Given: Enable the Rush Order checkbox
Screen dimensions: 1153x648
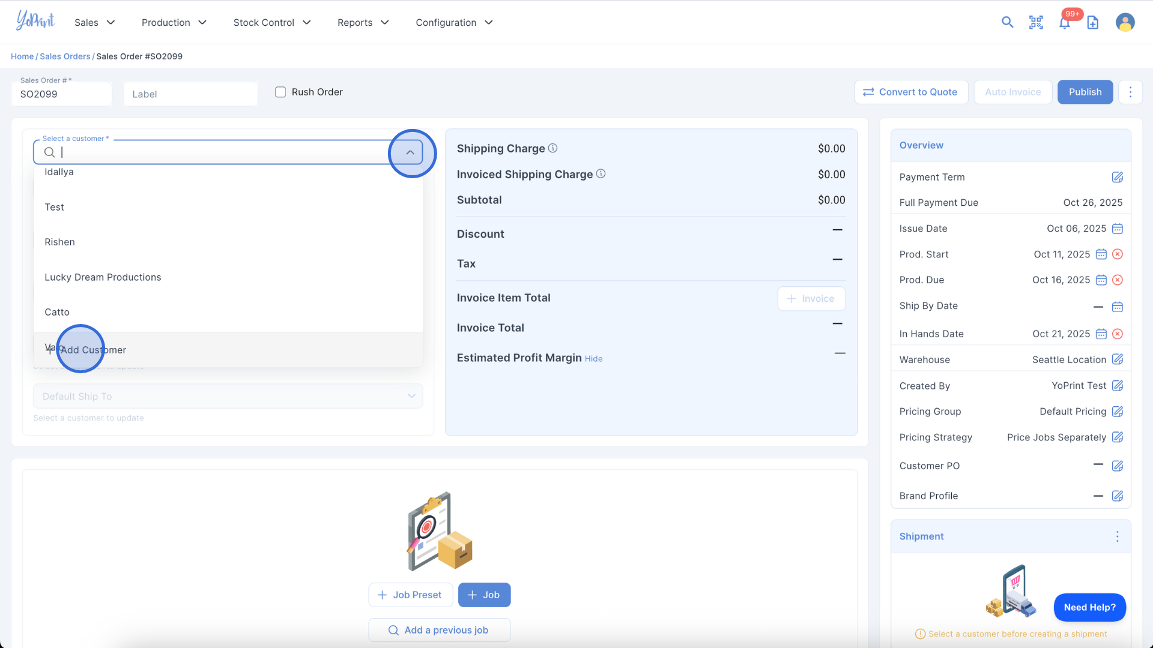Looking at the screenshot, I should pos(280,92).
